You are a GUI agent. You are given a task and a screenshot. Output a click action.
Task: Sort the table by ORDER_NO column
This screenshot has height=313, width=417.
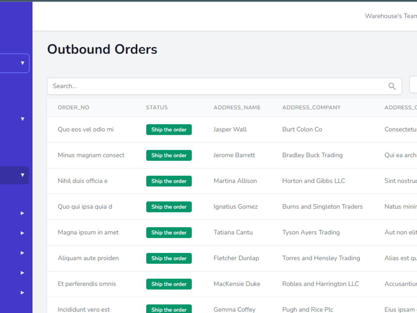coord(73,107)
